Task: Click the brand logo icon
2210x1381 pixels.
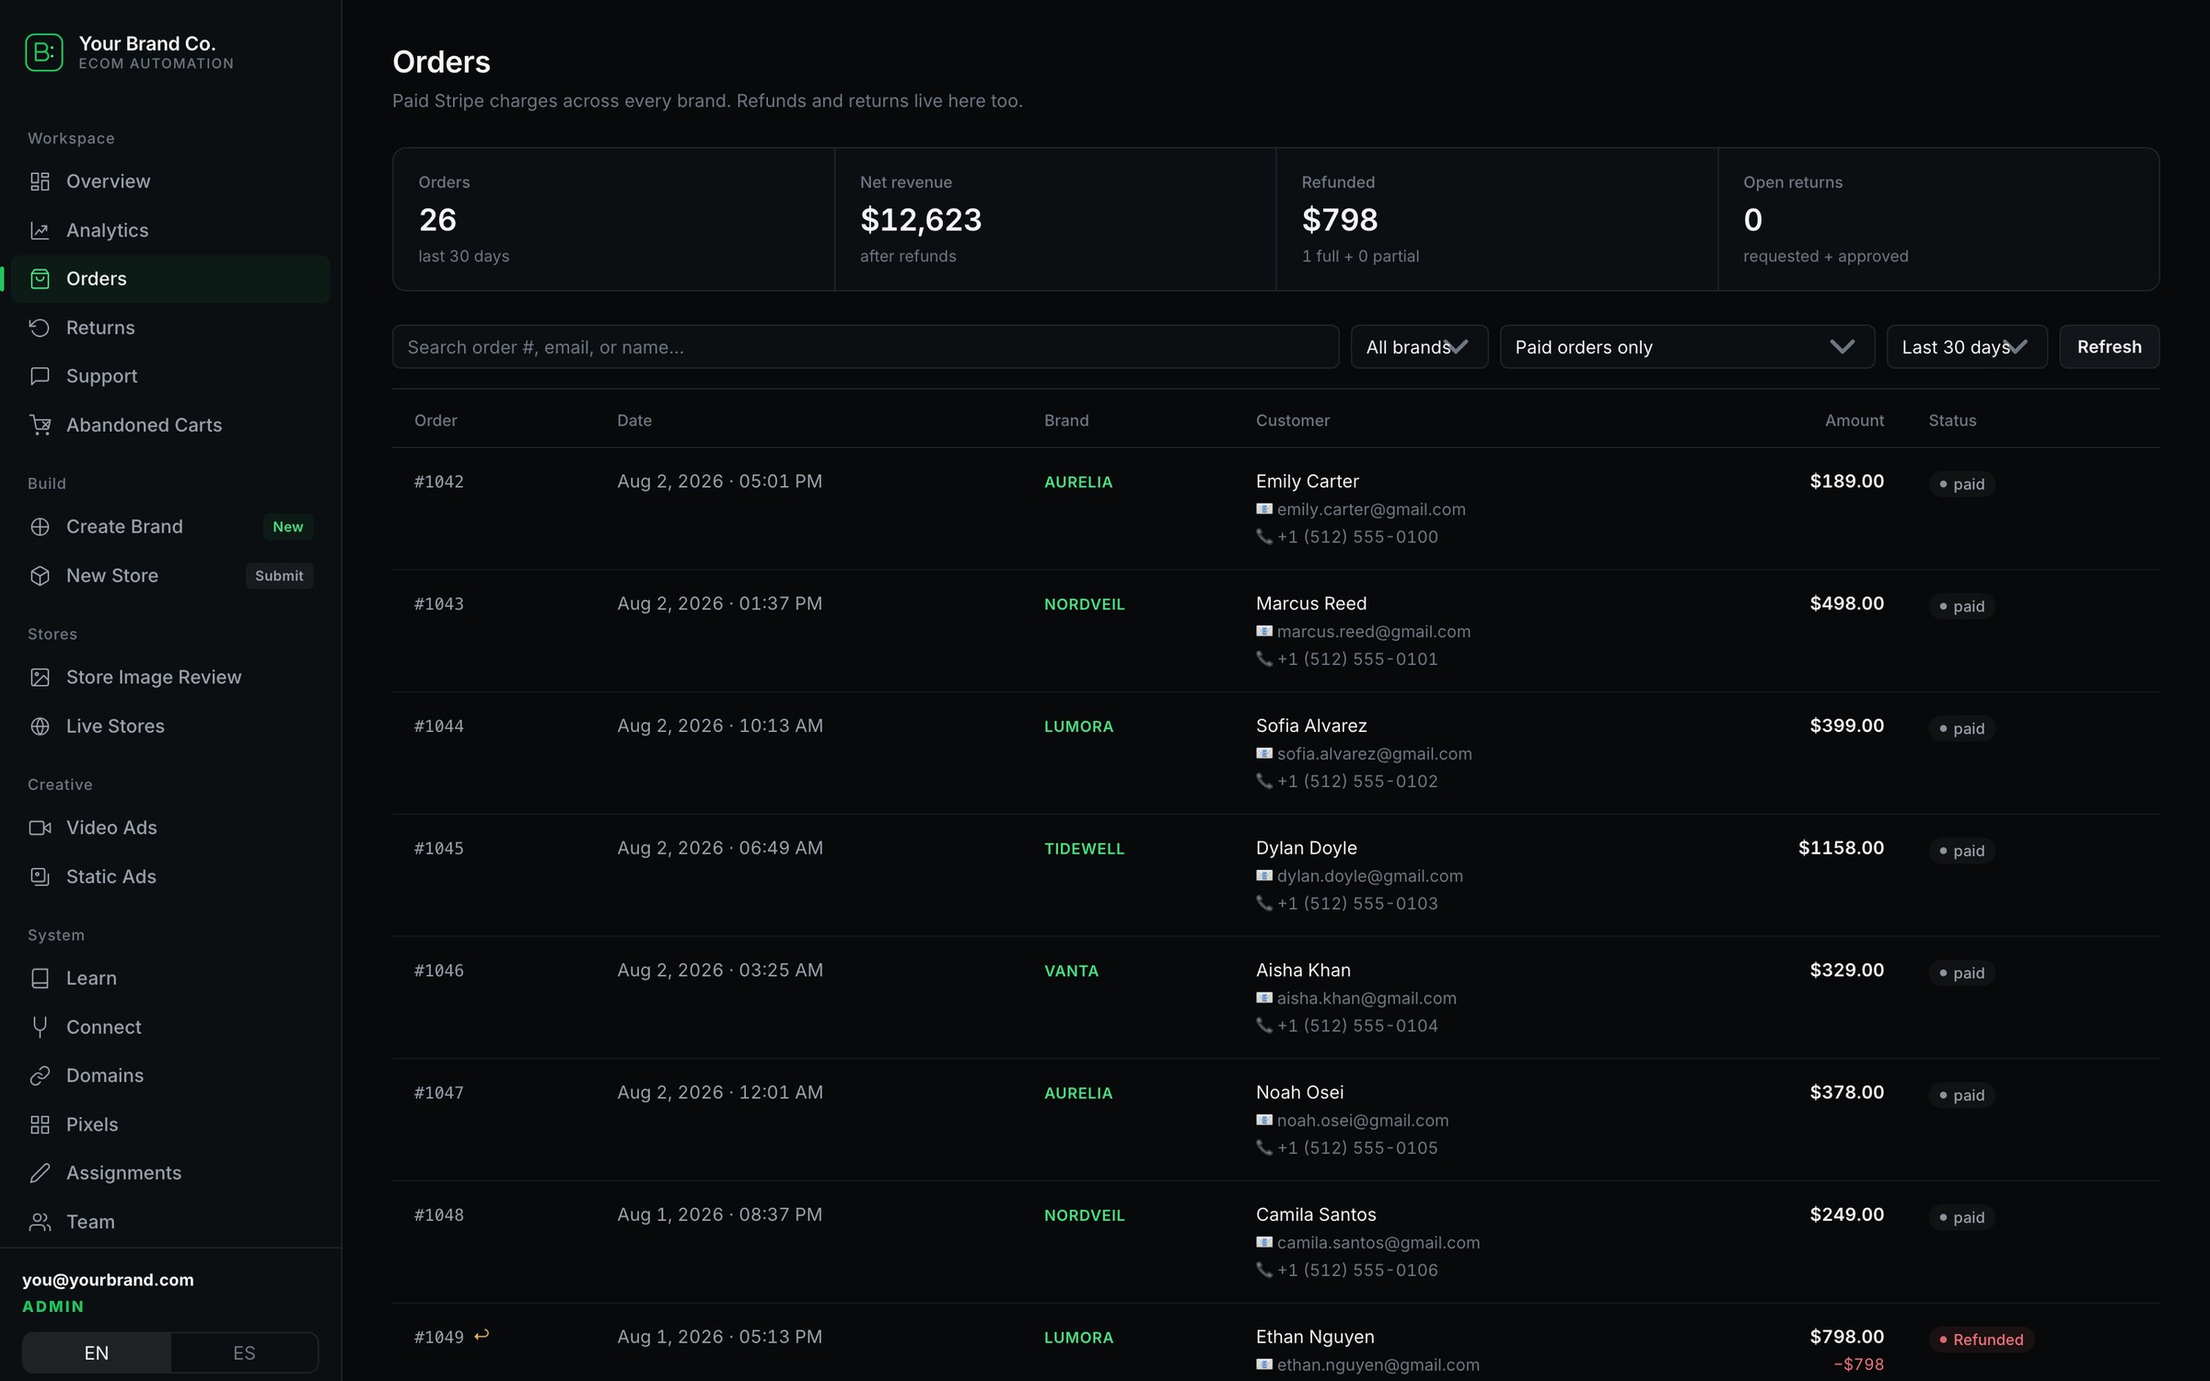Action: [43, 52]
